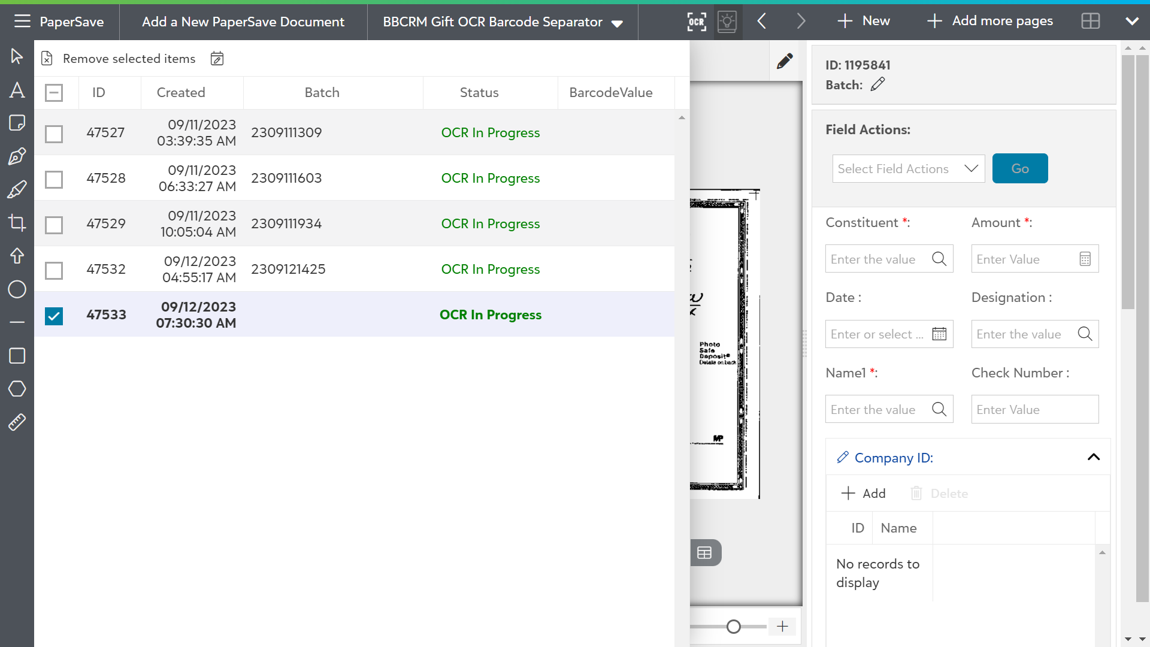Select the text annotation tool
Viewport: 1150px width, 647px height.
coord(17,90)
